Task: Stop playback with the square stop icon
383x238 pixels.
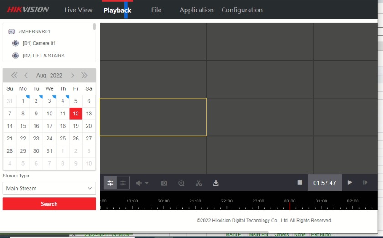Action: point(300,182)
